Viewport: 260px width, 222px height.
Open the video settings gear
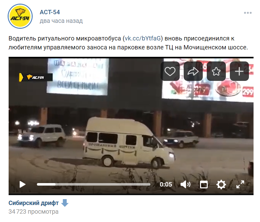click(x=221, y=184)
